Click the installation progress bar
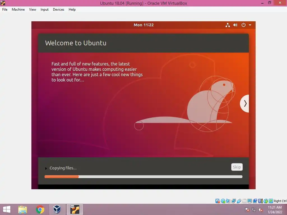 143,177
